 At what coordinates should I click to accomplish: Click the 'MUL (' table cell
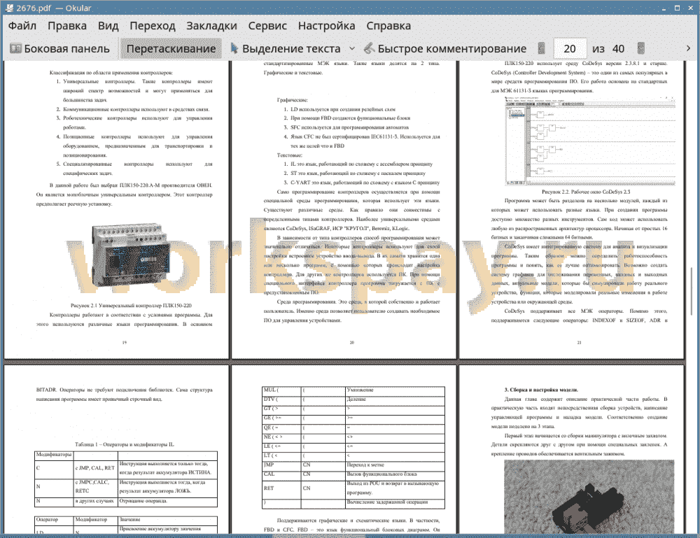281,390
